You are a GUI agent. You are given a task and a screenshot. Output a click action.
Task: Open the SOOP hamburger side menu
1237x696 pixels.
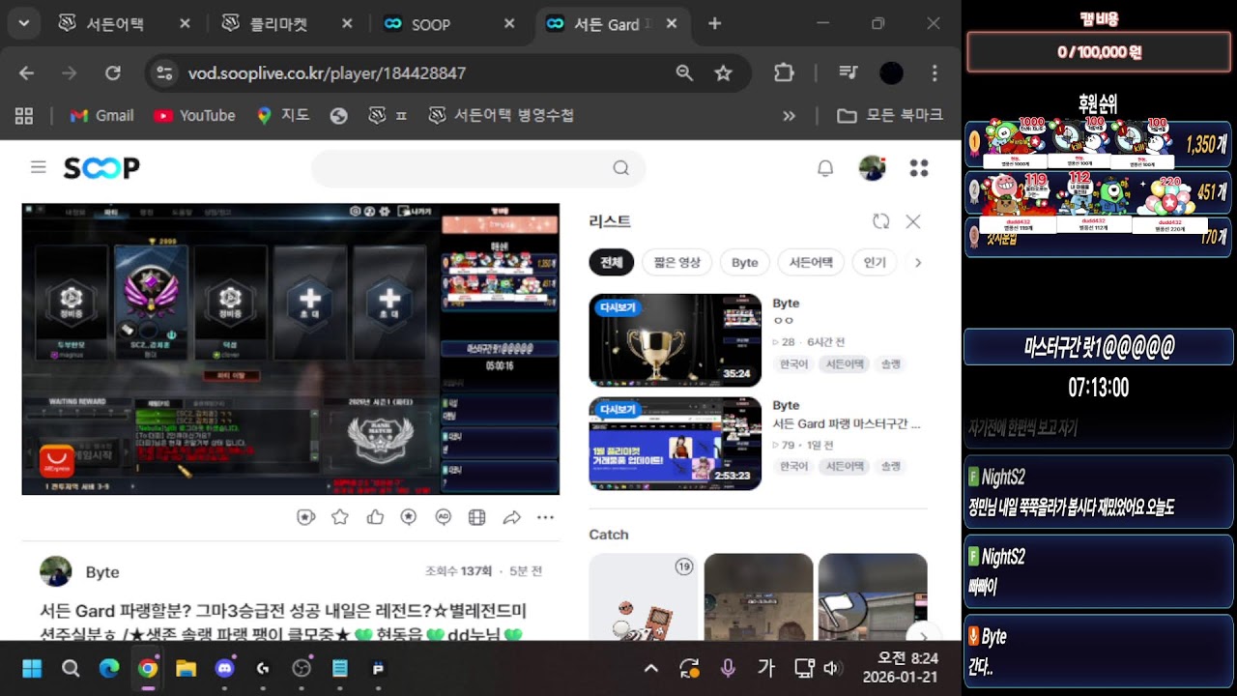click(39, 167)
